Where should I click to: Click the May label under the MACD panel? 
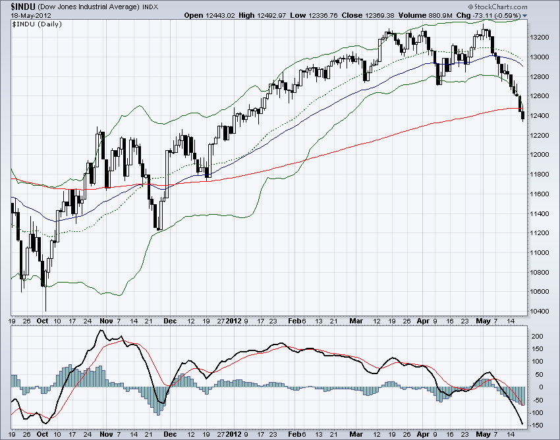[x=483, y=434]
